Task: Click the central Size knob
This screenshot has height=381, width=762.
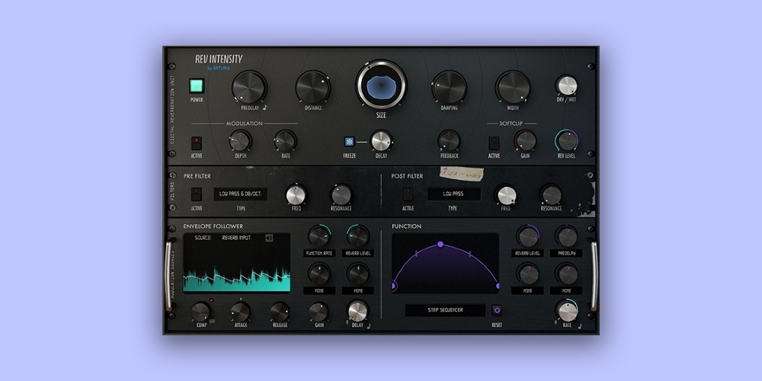Action: click(x=381, y=86)
